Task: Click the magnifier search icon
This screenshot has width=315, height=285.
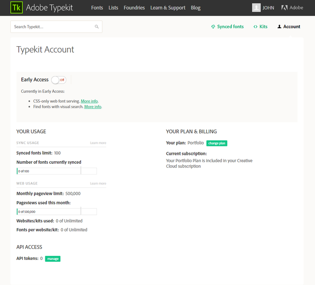Action: 96,27
